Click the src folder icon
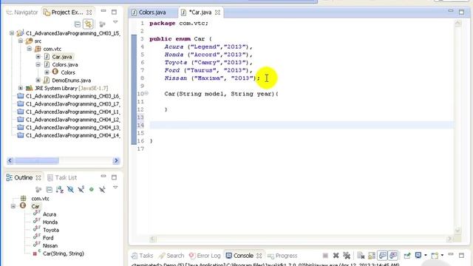This screenshot has height=266, width=473. (29, 41)
